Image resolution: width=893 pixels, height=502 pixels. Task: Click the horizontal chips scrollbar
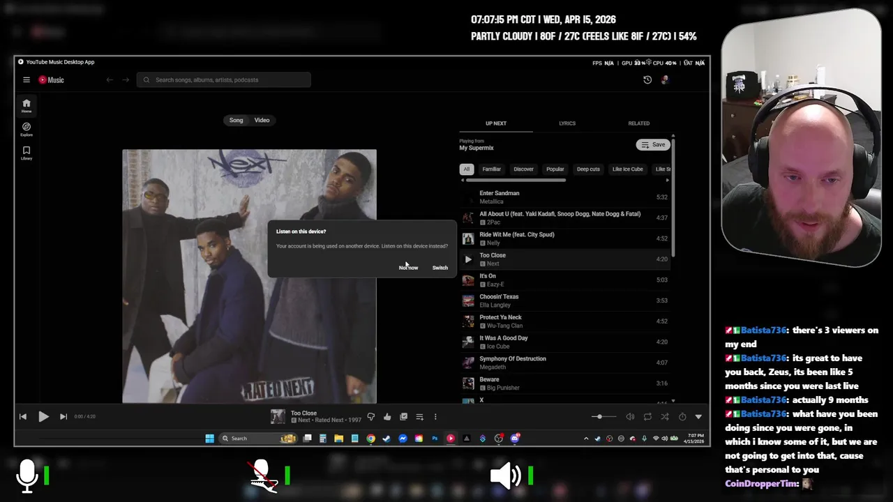tap(516, 180)
